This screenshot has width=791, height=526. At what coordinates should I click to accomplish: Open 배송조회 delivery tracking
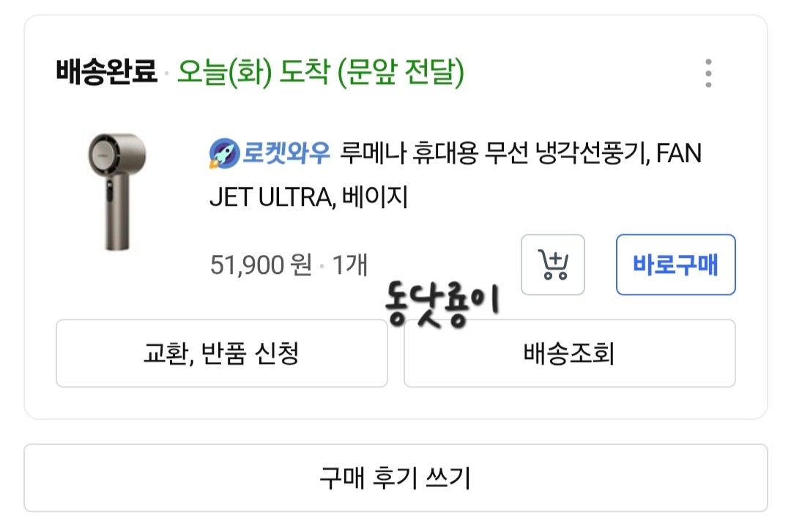pos(569,353)
